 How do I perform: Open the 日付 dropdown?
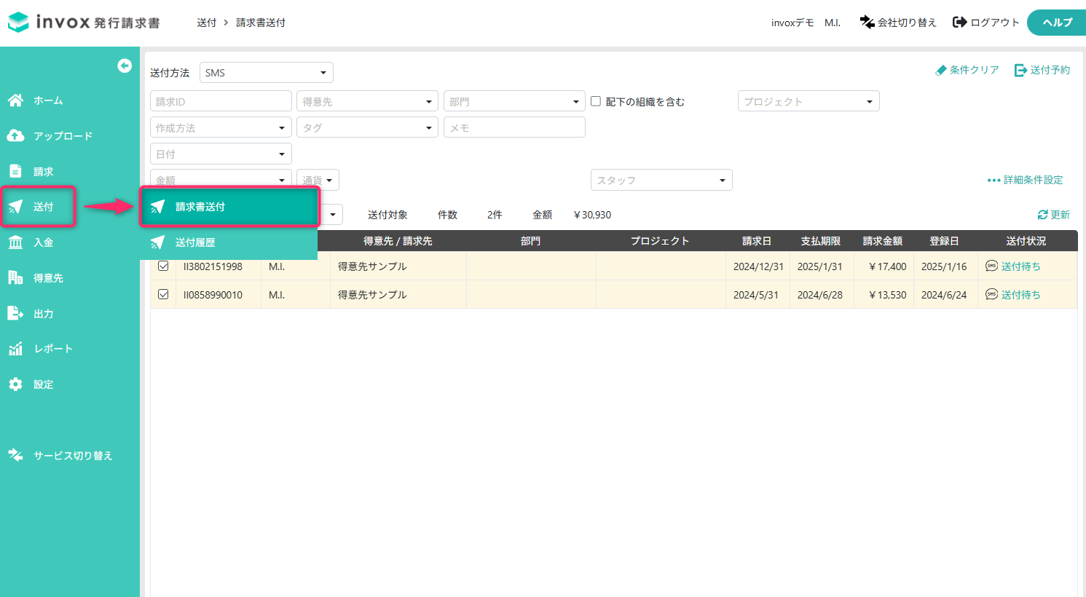tap(221, 154)
